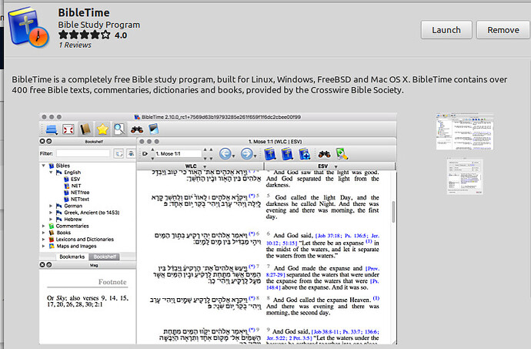This screenshot has width=531, height=349.
Task: Switch to the Bookshelf tab
Action: (105, 257)
